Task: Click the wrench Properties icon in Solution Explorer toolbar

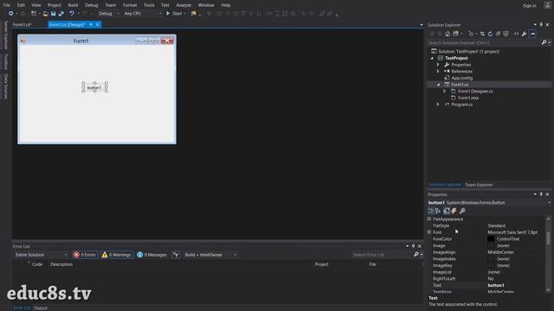Action: click(524, 34)
